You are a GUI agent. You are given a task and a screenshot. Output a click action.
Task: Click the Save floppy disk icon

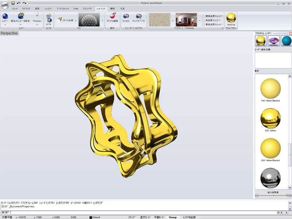coord(13,3)
